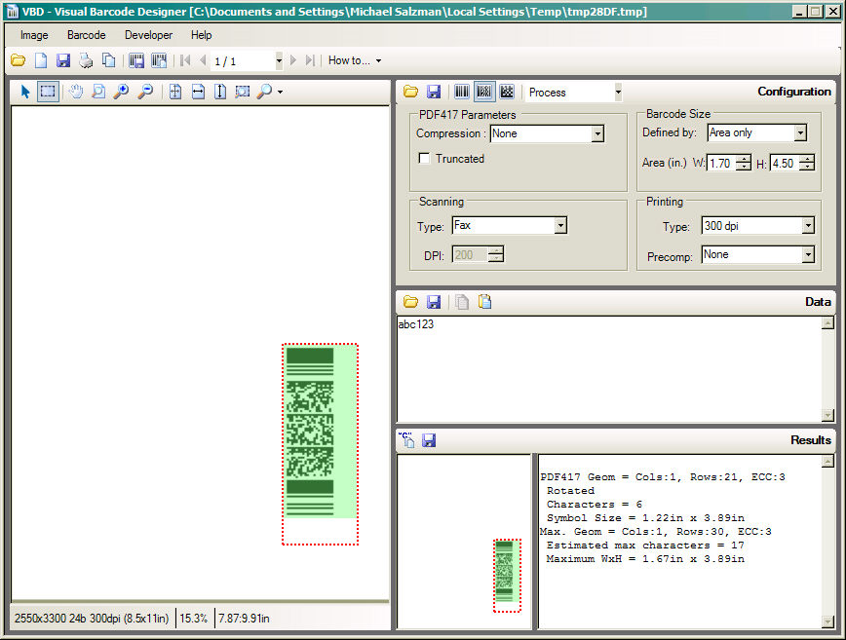Select the hand pan tool
Screen dimensions: 846x640
click(76, 92)
